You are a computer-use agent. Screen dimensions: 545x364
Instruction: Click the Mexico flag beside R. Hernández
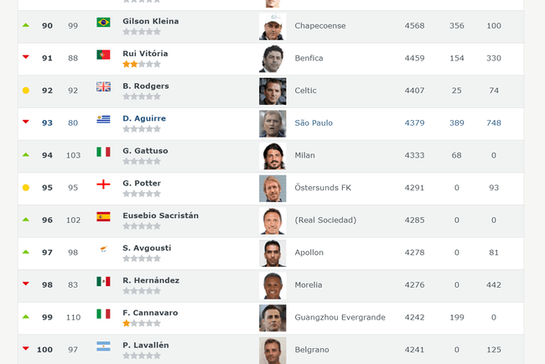103,281
